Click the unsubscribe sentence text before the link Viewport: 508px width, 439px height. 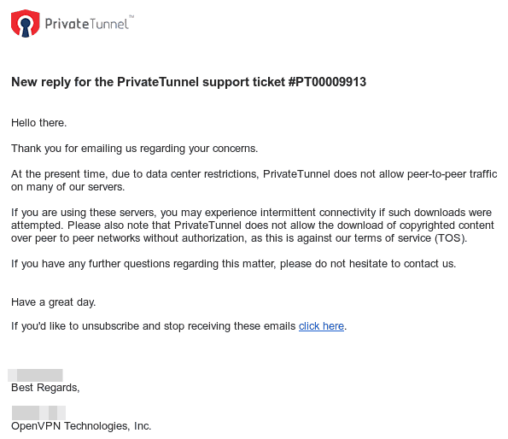[154, 326]
